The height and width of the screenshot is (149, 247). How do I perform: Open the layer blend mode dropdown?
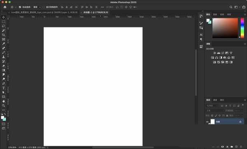215,111
